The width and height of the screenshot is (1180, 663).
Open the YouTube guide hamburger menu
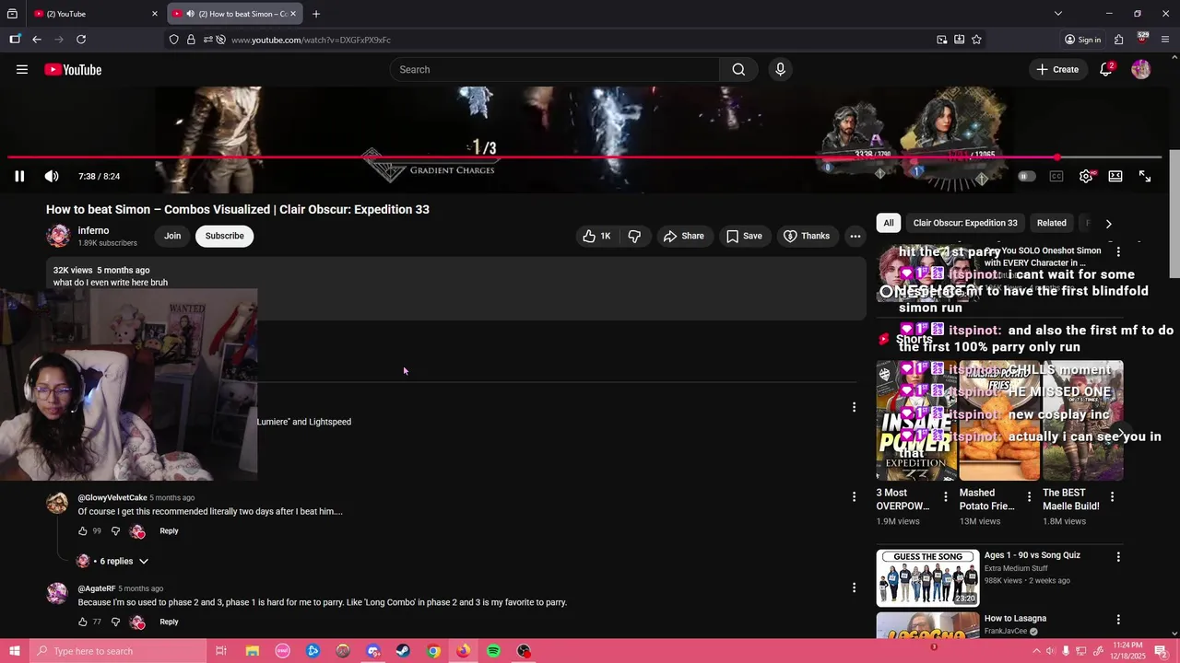coord(22,69)
